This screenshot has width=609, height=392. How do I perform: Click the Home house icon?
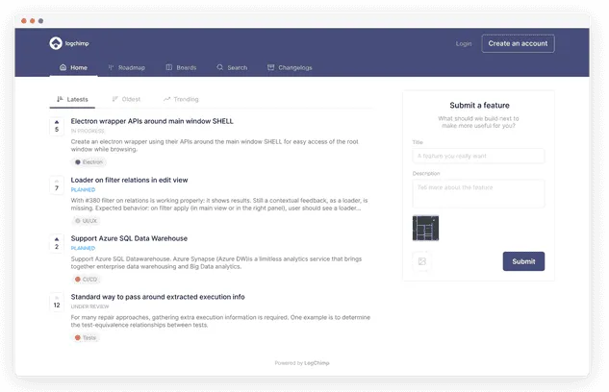tap(63, 67)
